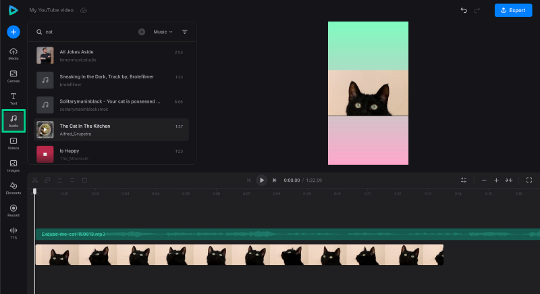Open the TTS text-to-speech panel

click(13, 233)
